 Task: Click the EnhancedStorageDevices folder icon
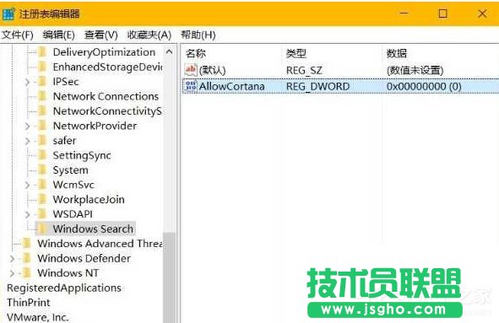42,67
